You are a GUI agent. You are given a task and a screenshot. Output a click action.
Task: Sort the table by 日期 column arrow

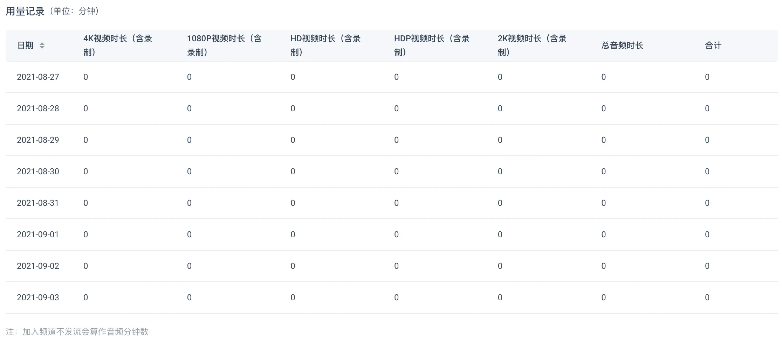point(42,45)
